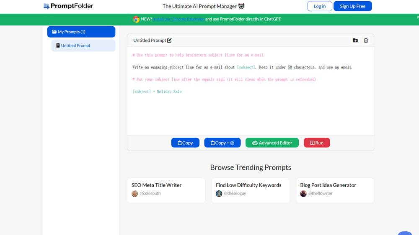419x235 pixels.
Task: Click the open-folder icon in My Prompts
Action: (x=54, y=32)
